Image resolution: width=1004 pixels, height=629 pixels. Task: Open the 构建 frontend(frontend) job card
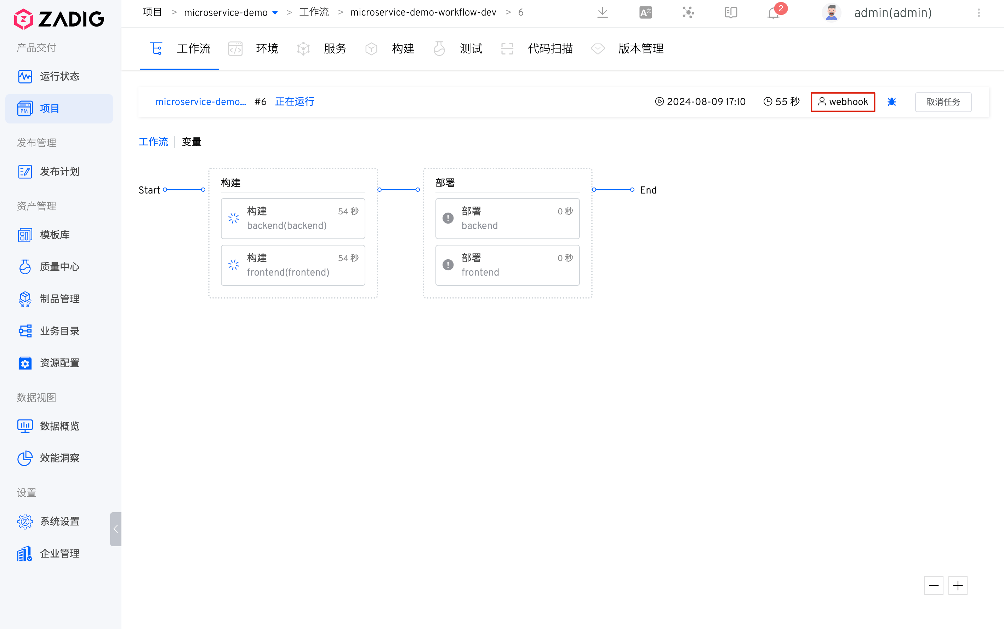(x=293, y=265)
